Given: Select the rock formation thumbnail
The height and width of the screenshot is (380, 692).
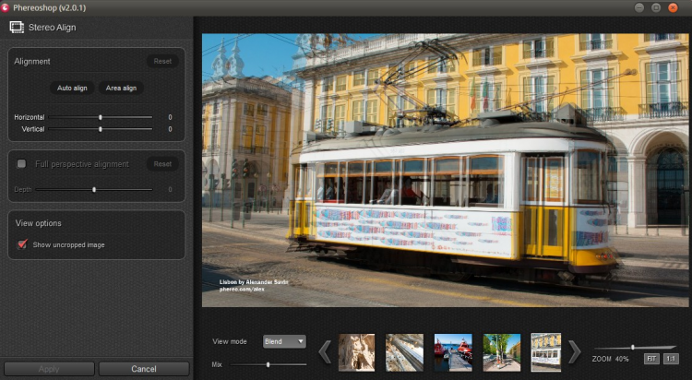Looking at the screenshot, I should [x=356, y=352].
